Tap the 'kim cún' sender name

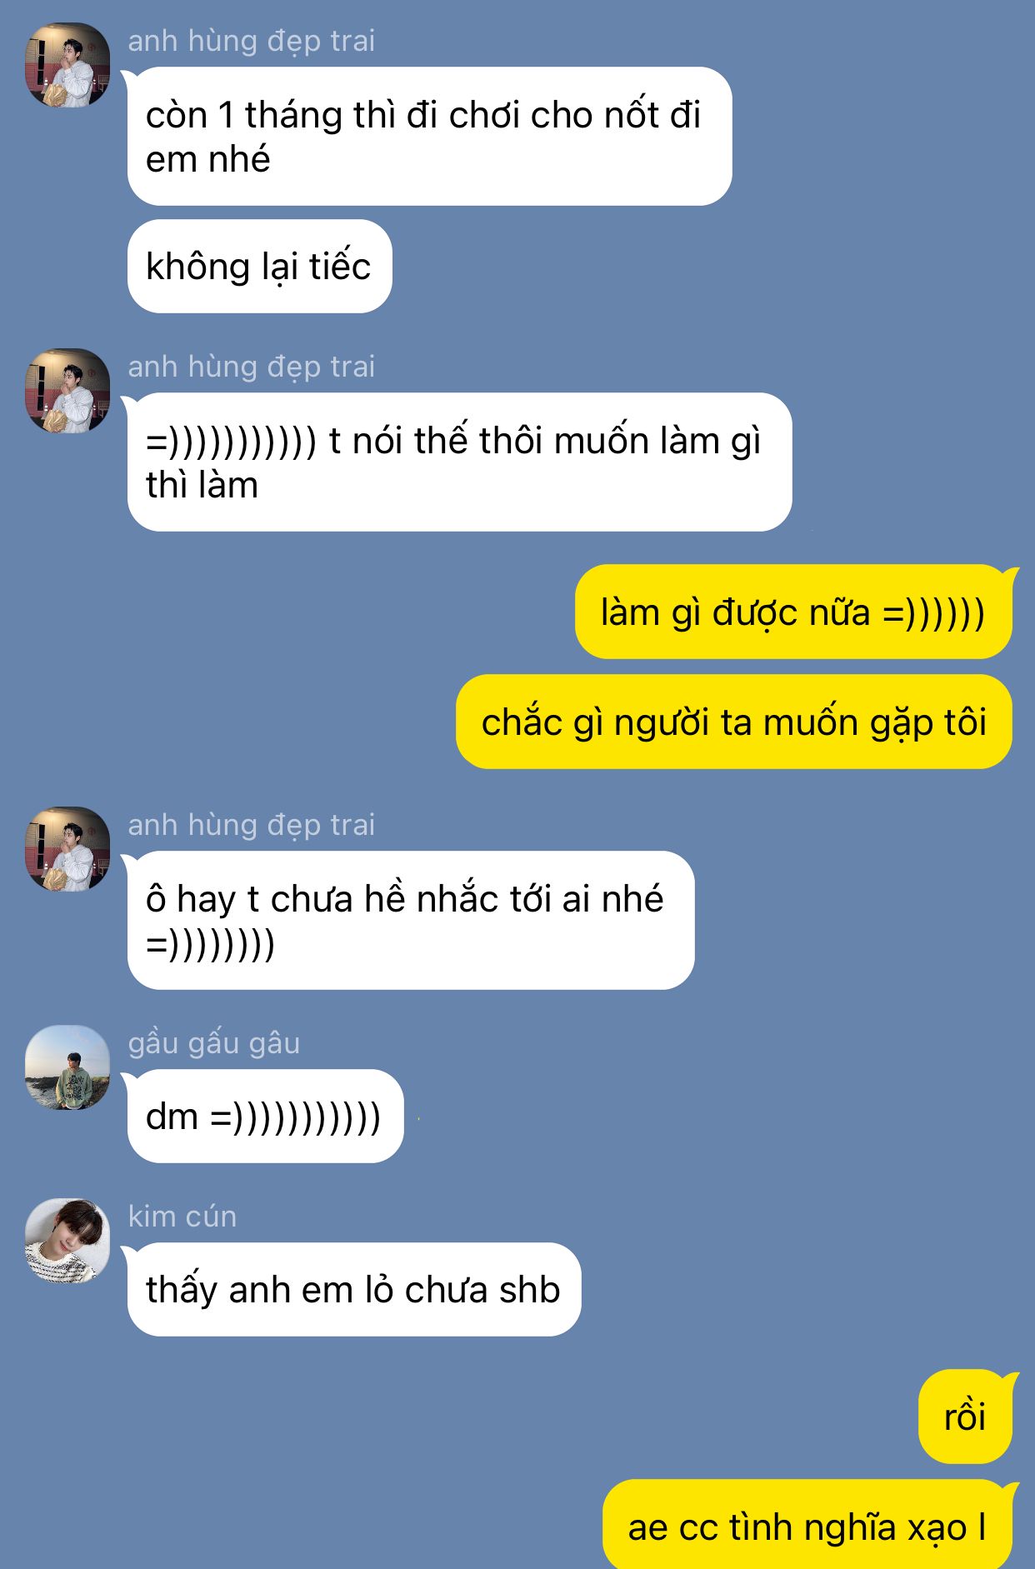pyautogui.click(x=182, y=1217)
